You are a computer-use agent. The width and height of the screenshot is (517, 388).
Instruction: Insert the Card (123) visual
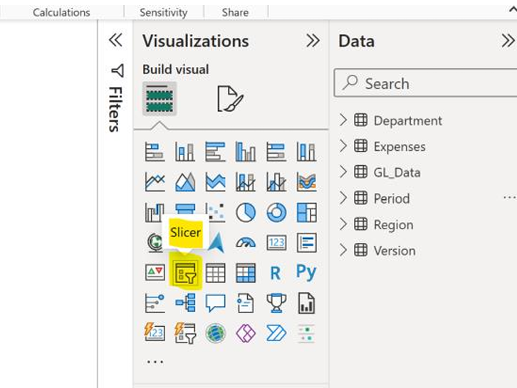[276, 243]
